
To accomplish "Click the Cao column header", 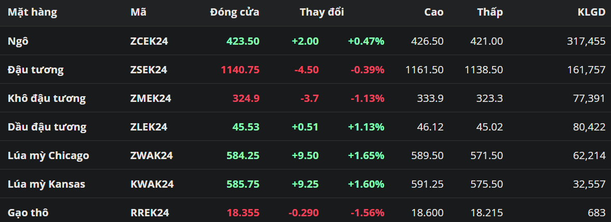I will click(x=434, y=12).
